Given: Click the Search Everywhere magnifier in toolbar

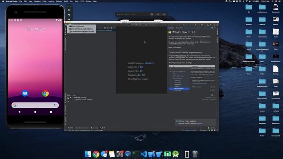Looking at the screenshot, I should point(214,25).
